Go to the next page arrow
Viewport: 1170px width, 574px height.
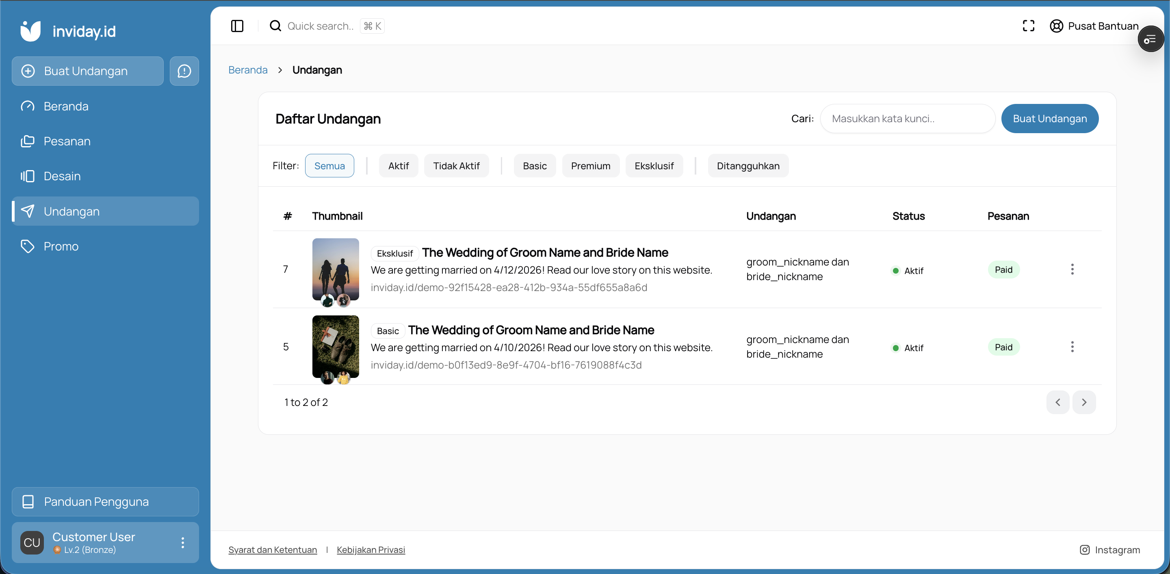1084,402
